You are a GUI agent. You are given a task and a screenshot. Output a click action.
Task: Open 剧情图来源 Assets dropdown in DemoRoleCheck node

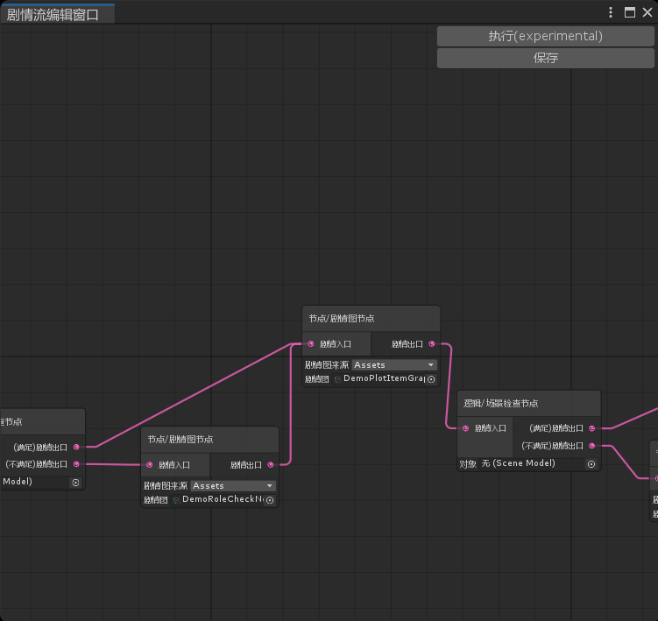coord(233,486)
